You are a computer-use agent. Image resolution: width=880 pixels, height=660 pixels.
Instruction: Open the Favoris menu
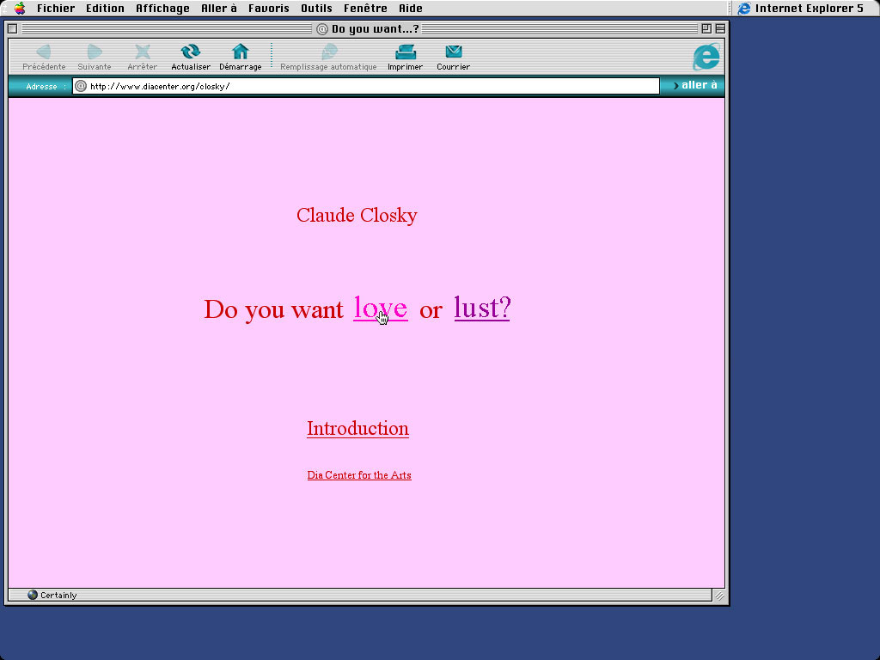(x=269, y=8)
